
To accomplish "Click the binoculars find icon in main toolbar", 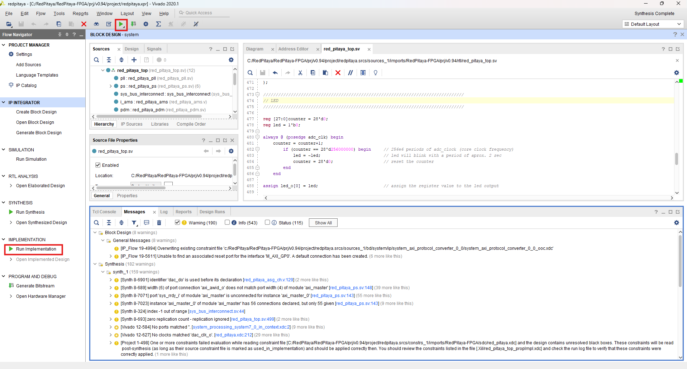I will 96,24.
